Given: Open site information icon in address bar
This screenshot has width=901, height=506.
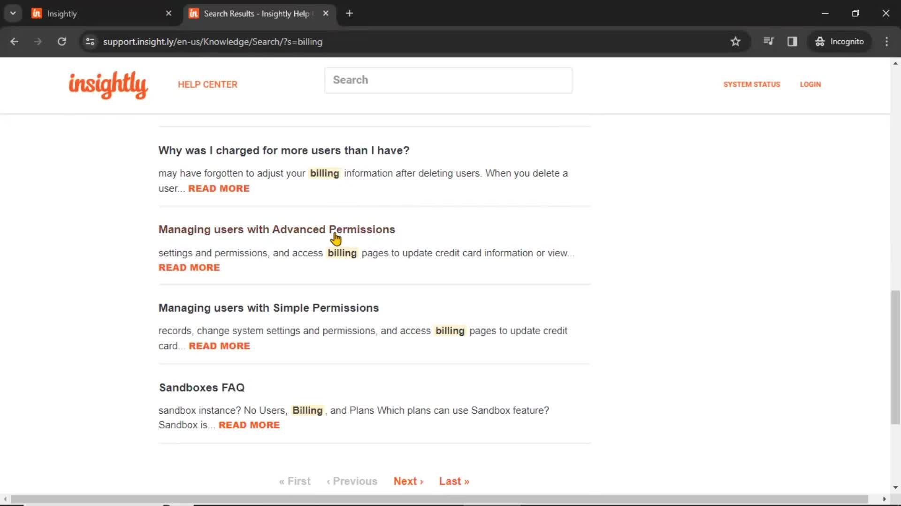Looking at the screenshot, I should point(90,42).
